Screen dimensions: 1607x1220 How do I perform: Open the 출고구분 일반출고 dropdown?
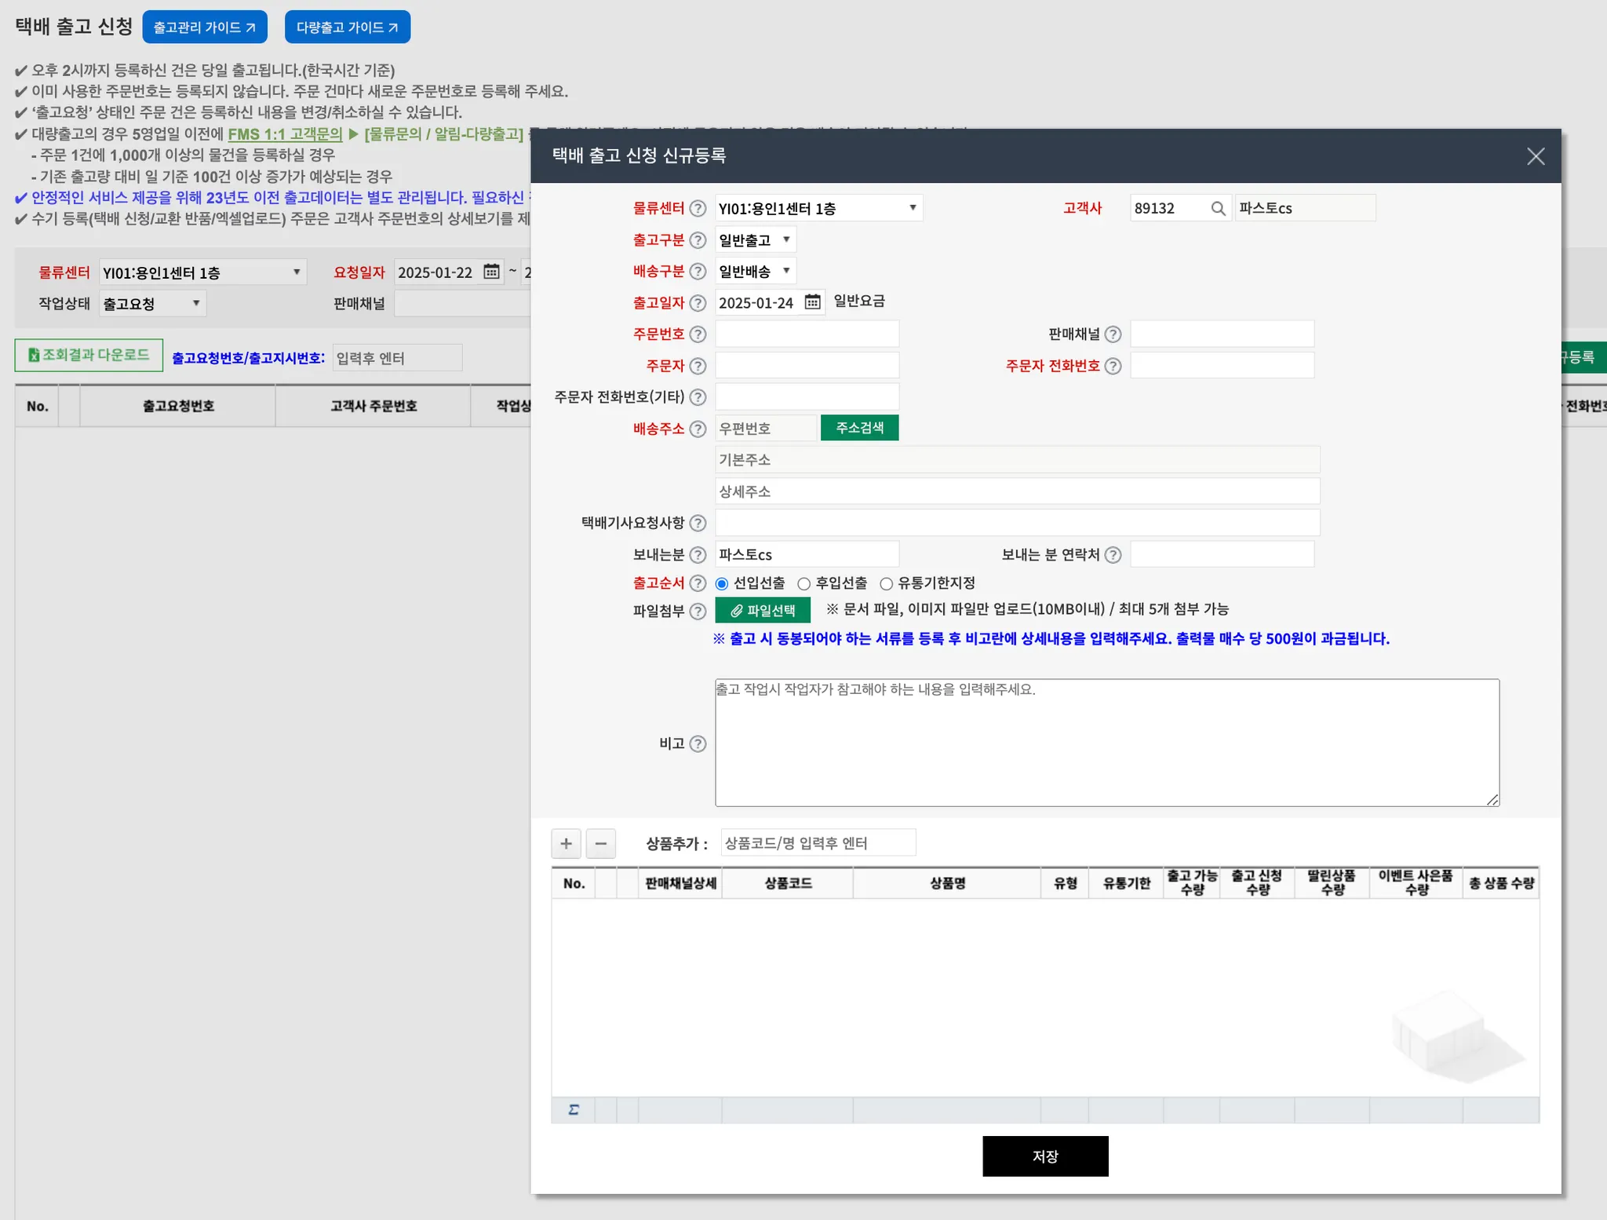pos(755,239)
